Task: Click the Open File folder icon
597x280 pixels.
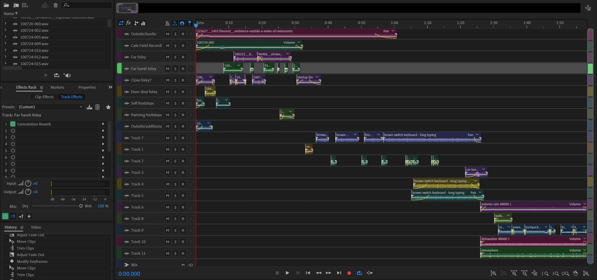Action: 6,5
